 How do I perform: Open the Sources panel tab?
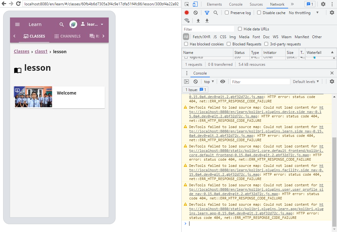coord(256,4)
